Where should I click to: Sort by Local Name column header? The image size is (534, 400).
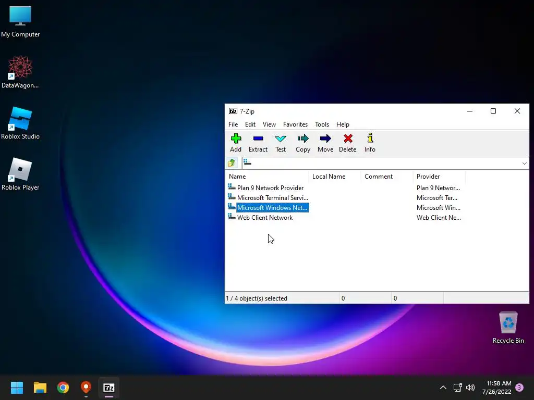coord(335,177)
